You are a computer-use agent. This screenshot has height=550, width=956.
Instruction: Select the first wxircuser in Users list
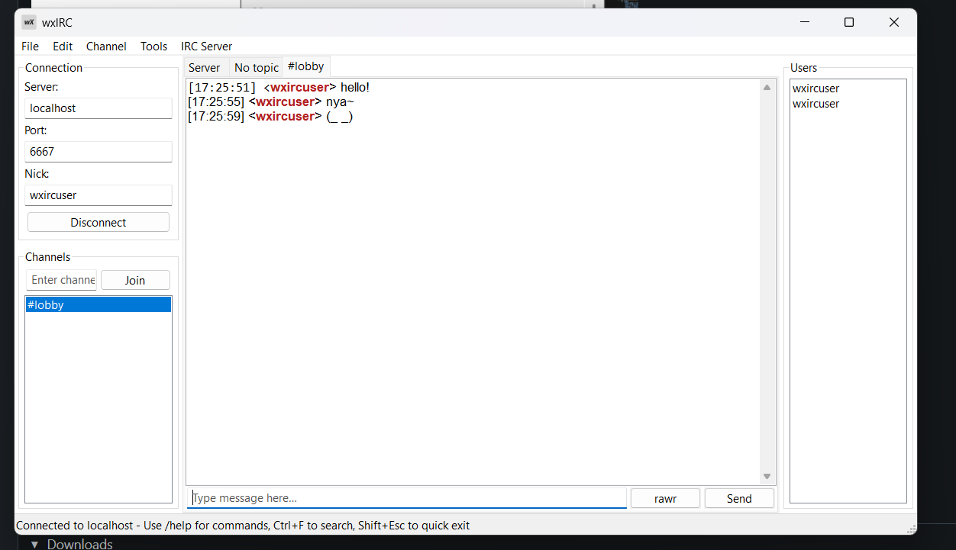point(816,88)
